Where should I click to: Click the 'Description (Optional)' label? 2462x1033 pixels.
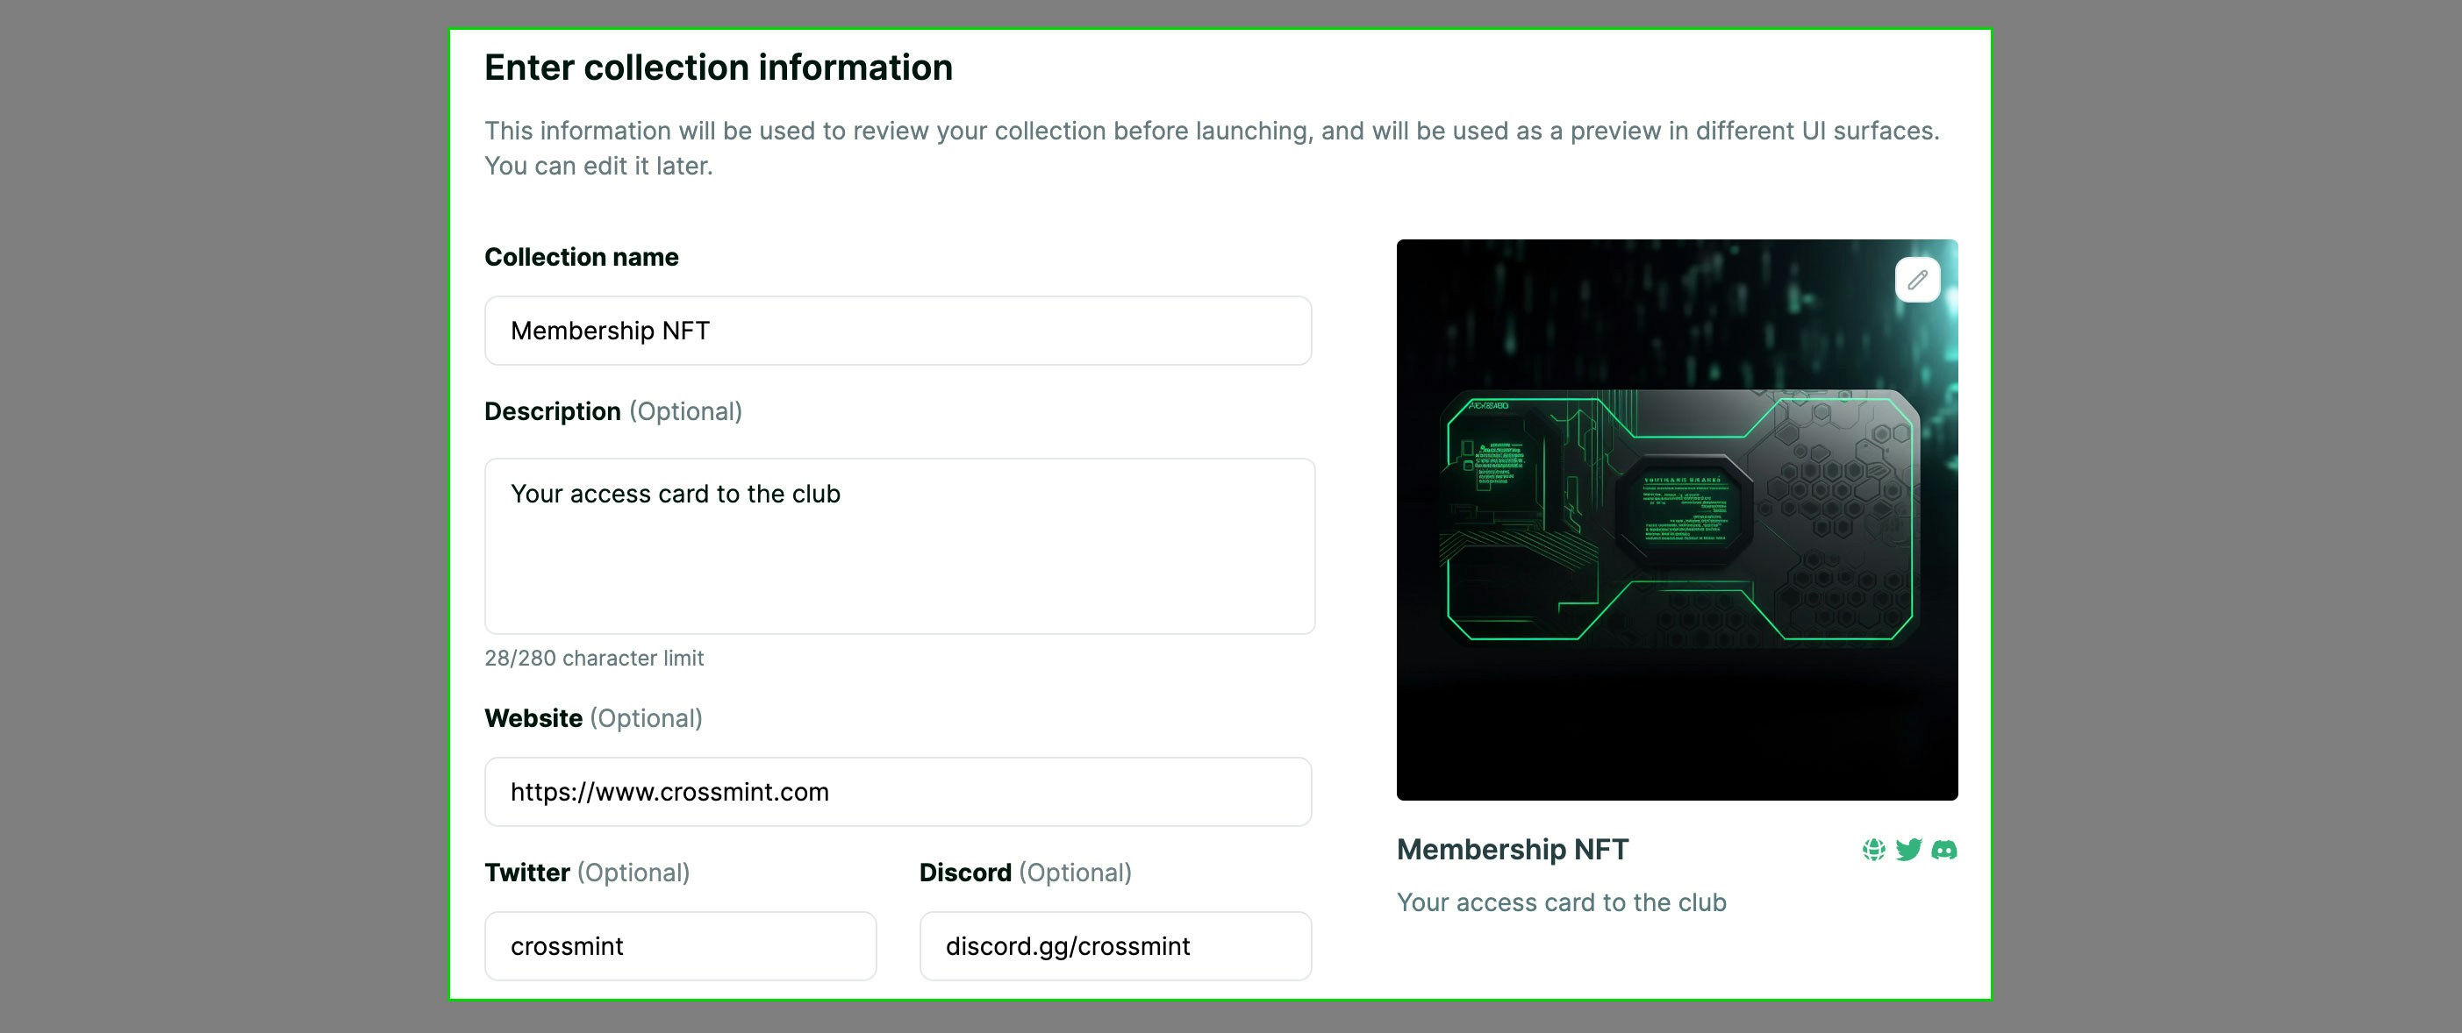(x=612, y=412)
